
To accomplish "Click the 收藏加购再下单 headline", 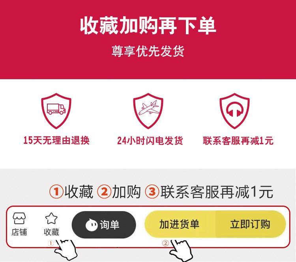I will (148, 26).
